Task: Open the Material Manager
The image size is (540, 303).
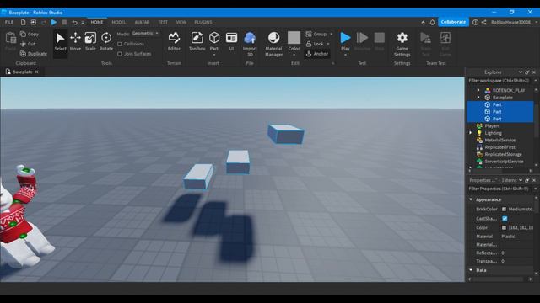Action: (x=273, y=44)
